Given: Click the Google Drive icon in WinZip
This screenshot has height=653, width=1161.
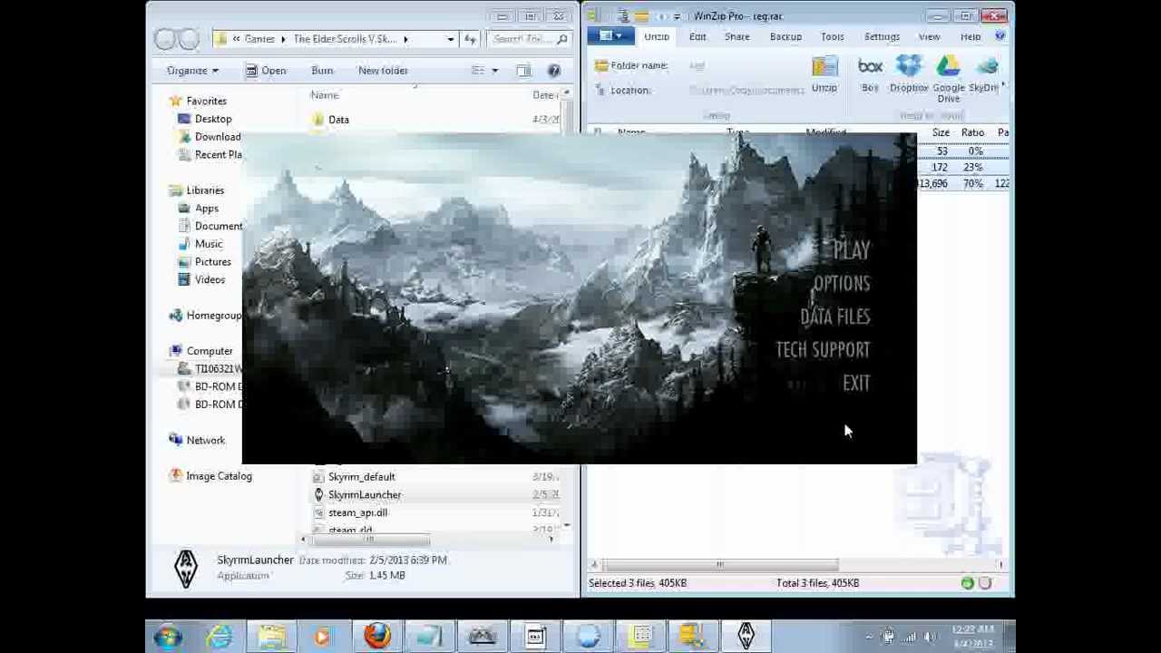Looking at the screenshot, I should tap(948, 78).
